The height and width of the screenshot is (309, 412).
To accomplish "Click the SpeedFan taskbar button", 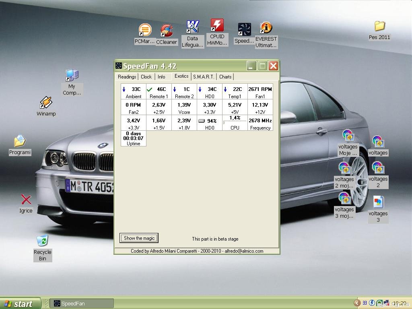I will point(82,303).
